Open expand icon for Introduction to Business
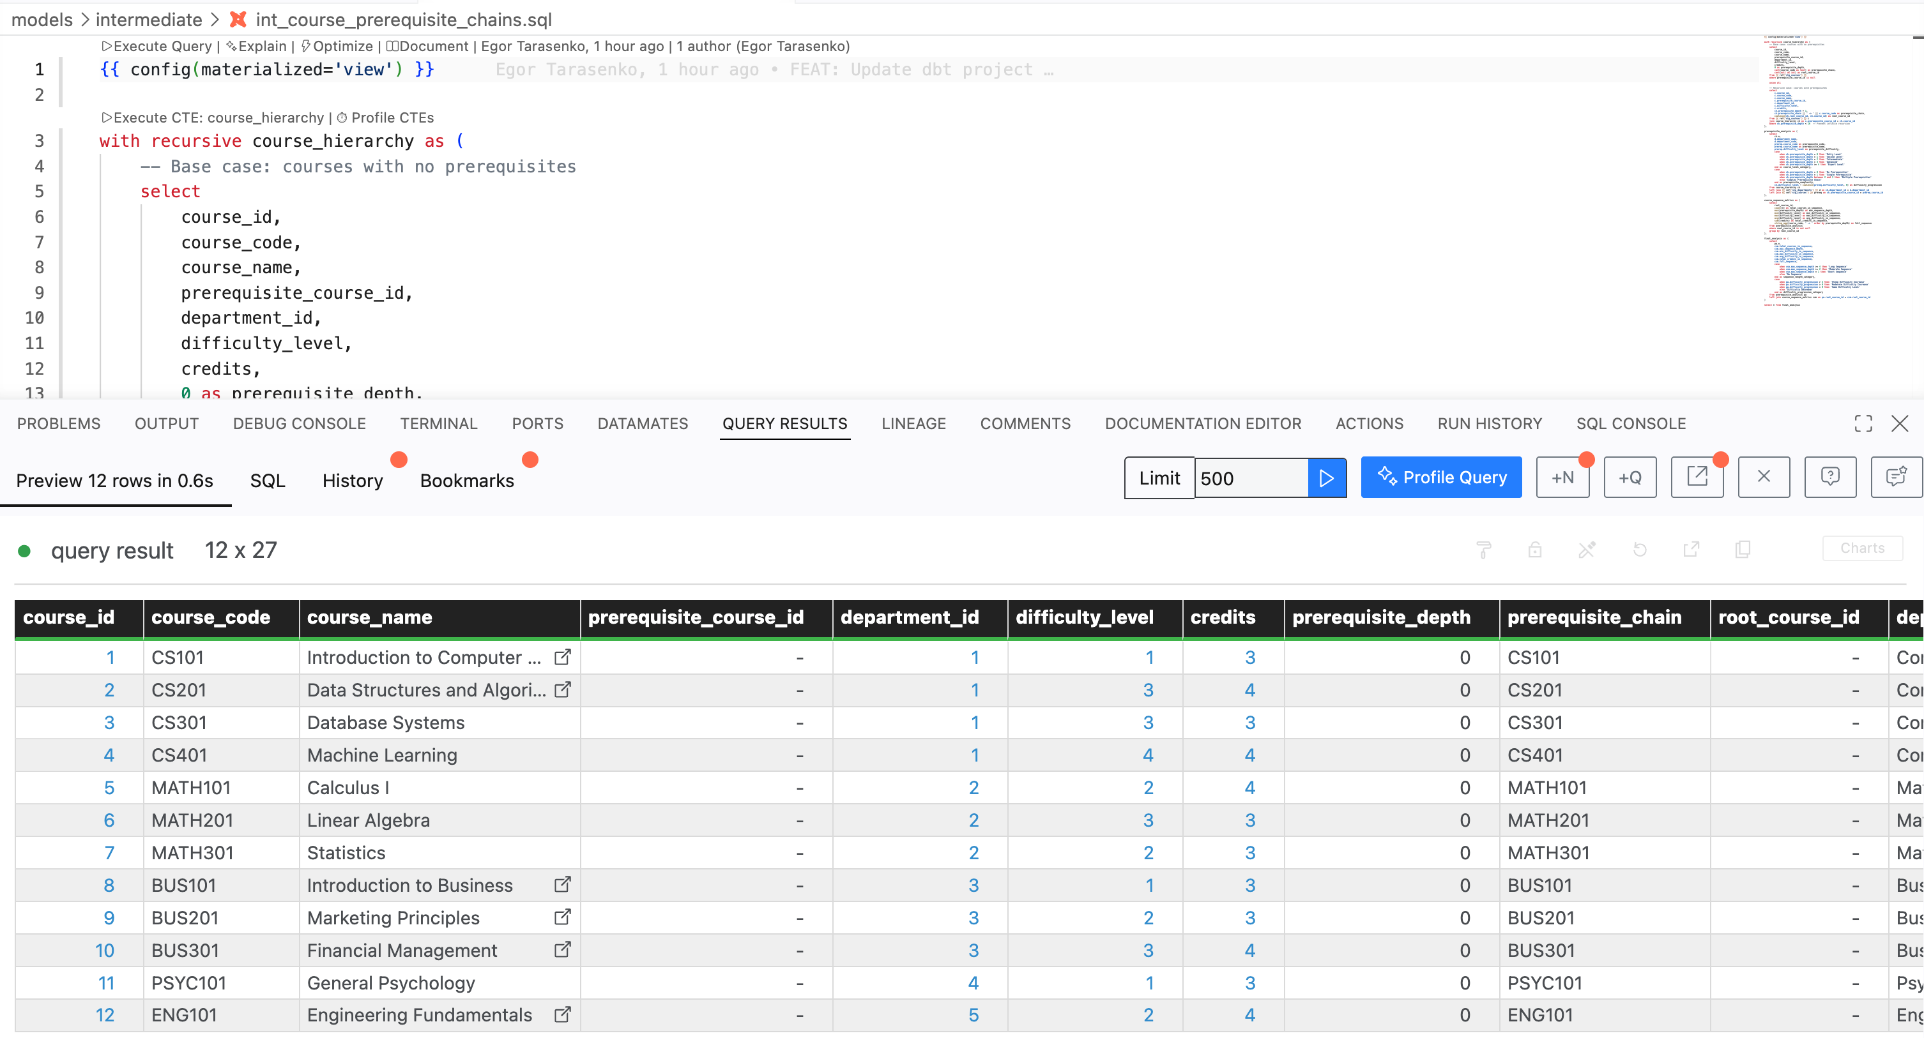The width and height of the screenshot is (1924, 1038). tap(562, 885)
